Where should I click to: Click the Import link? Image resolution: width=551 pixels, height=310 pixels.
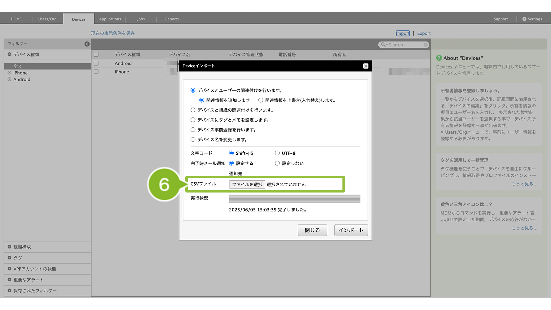(x=403, y=33)
